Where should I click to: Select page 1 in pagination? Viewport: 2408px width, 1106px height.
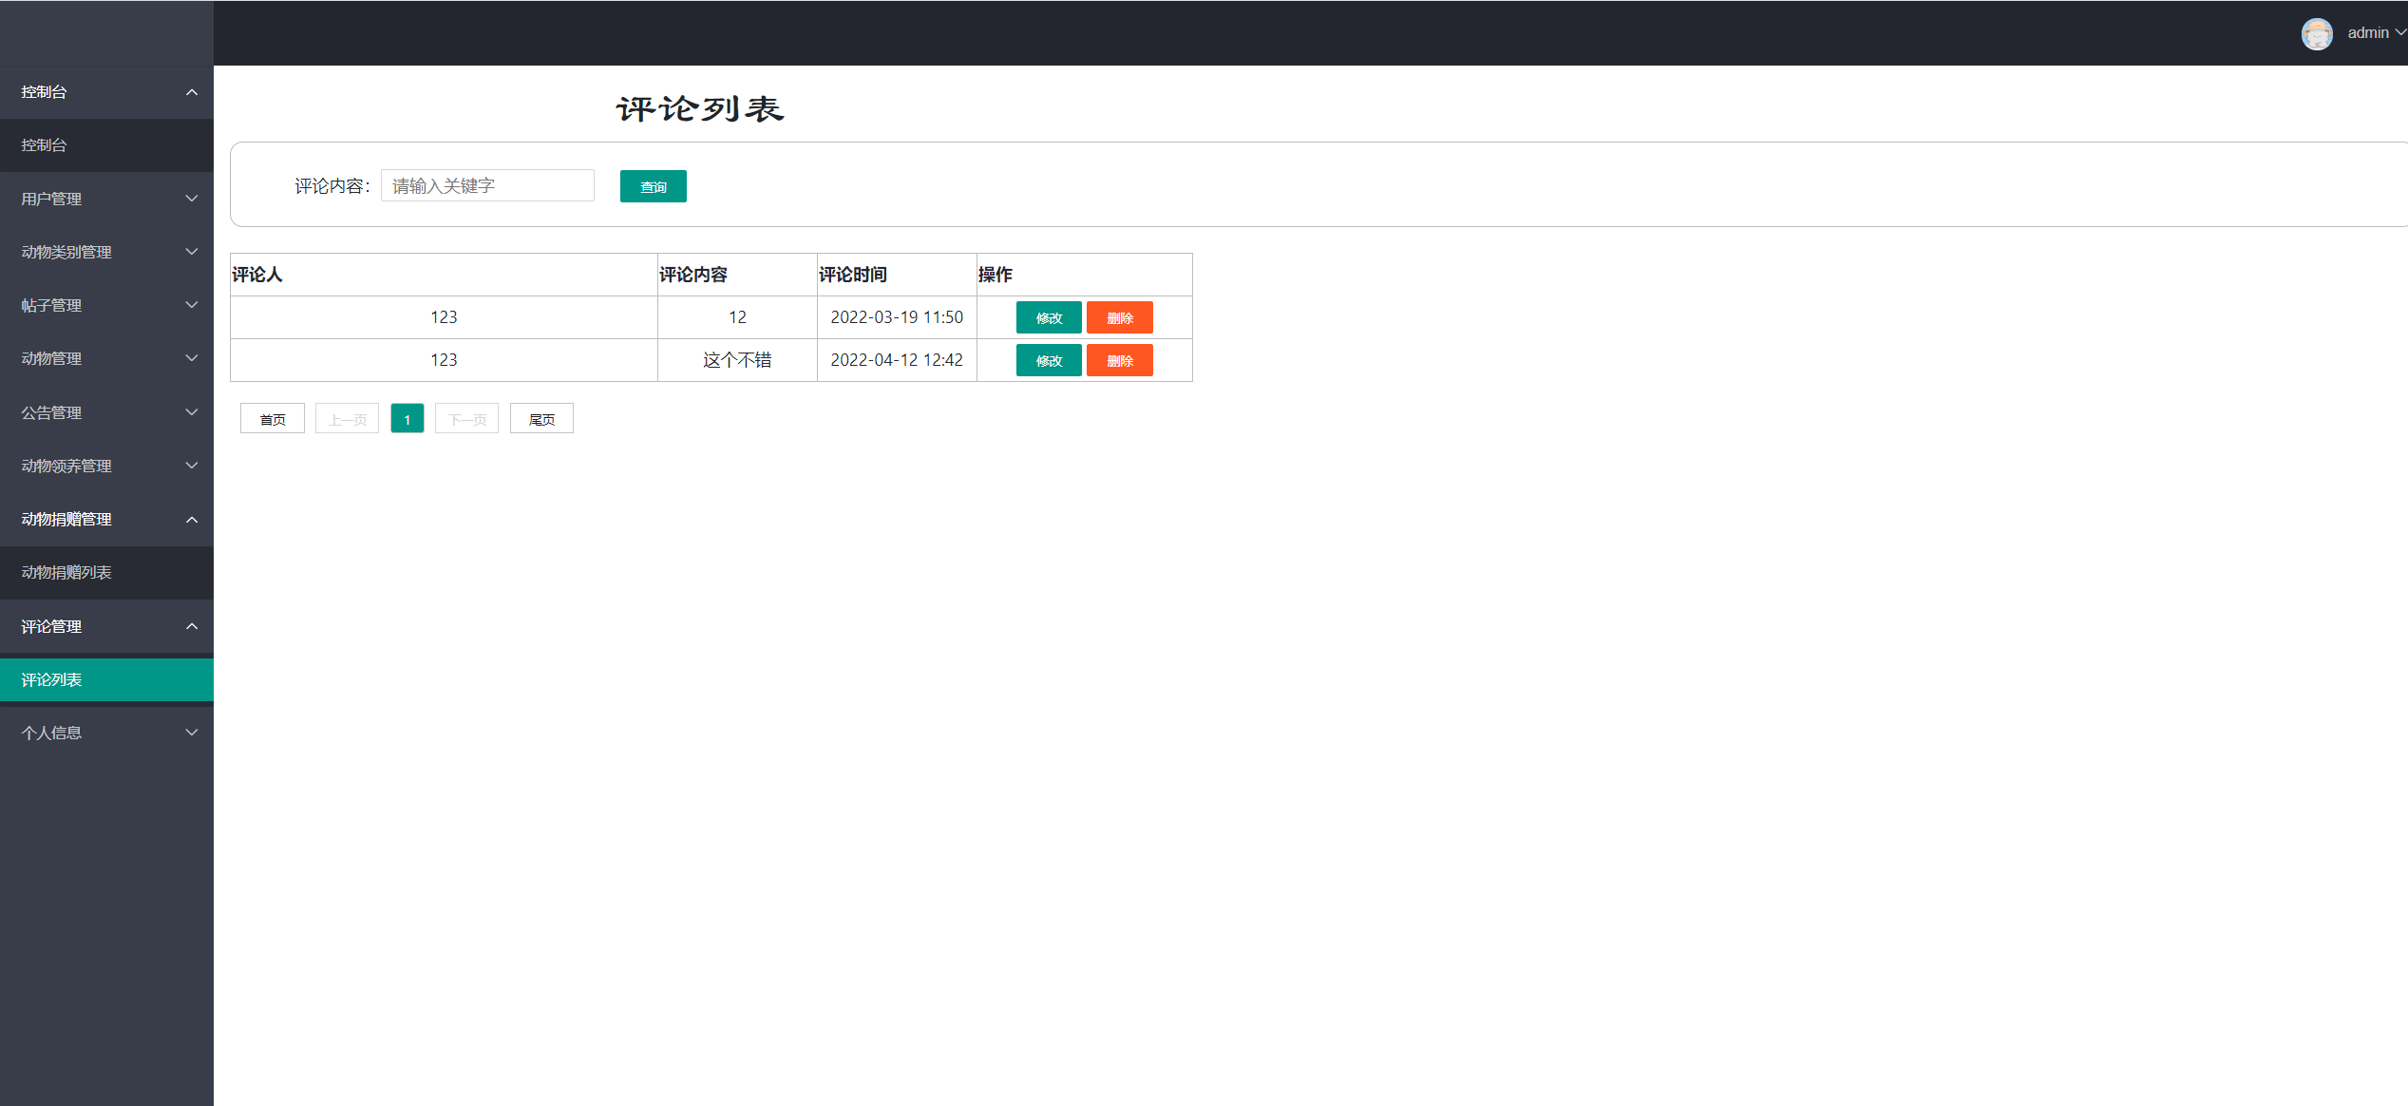407,419
